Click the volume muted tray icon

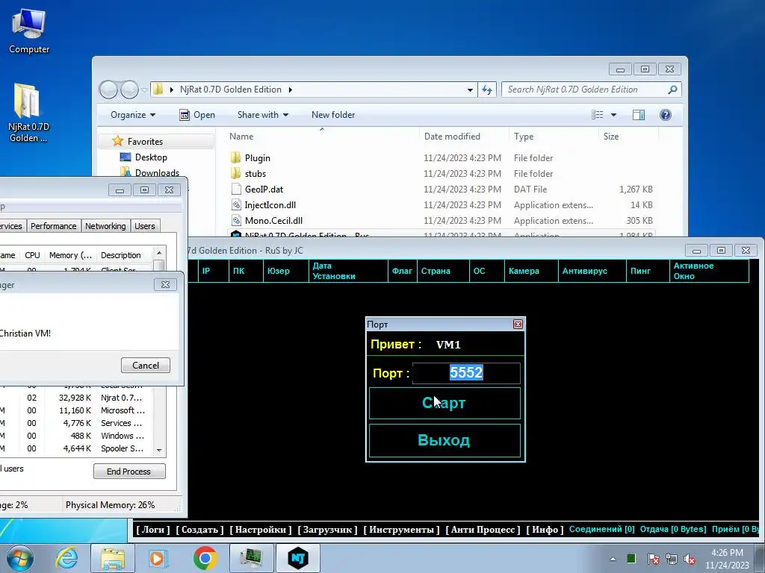click(690, 559)
